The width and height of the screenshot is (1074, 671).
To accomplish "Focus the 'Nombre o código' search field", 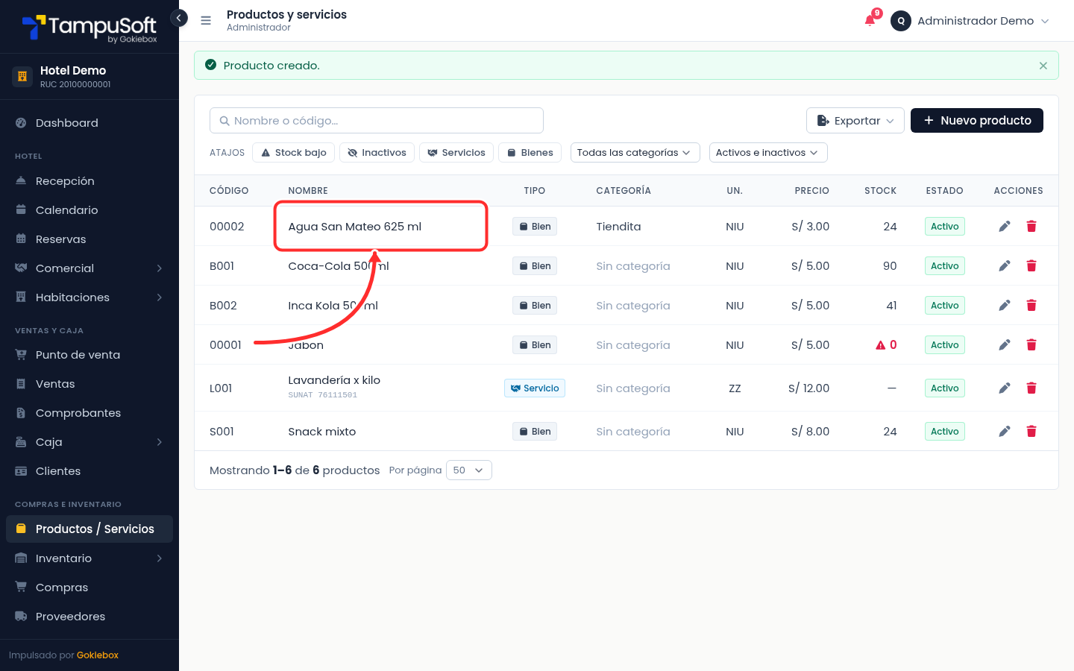I will pyautogui.click(x=377, y=121).
